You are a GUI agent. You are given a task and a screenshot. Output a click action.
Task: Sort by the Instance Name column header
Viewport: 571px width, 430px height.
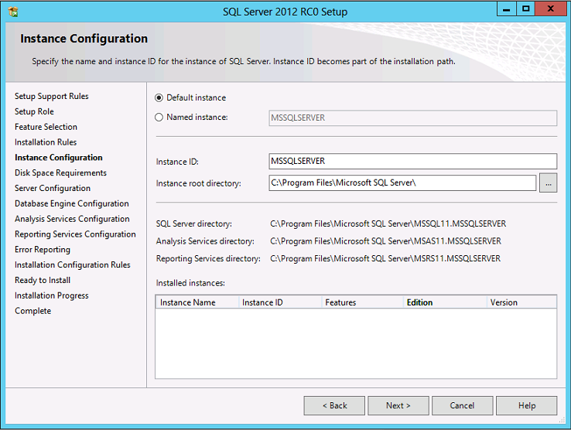[197, 302]
